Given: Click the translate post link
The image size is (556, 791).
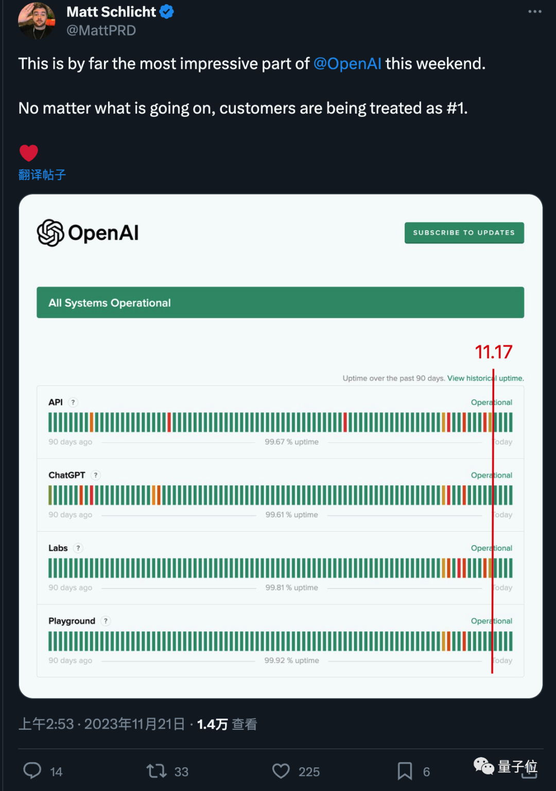Looking at the screenshot, I should tap(42, 175).
